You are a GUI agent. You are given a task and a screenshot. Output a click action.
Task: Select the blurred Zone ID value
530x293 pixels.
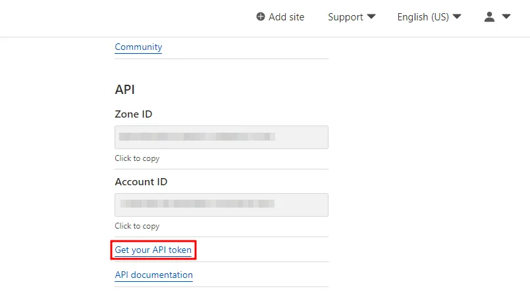click(x=197, y=137)
